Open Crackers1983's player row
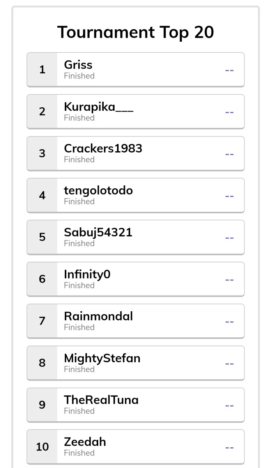 tap(135, 153)
